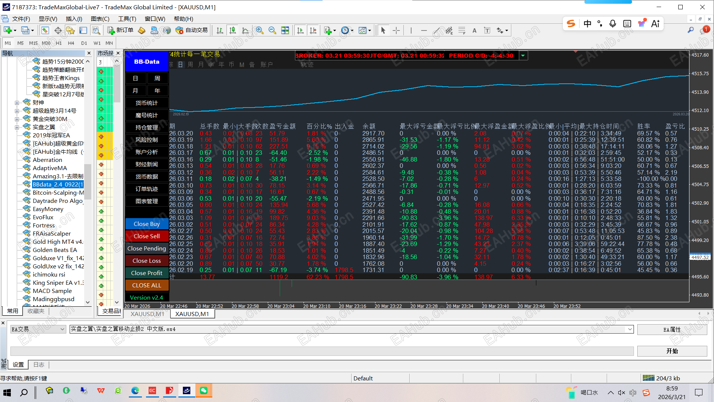Click the Zoom Out magnifier icon
This screenshot has height=402, width=714.
coord(272,31)
